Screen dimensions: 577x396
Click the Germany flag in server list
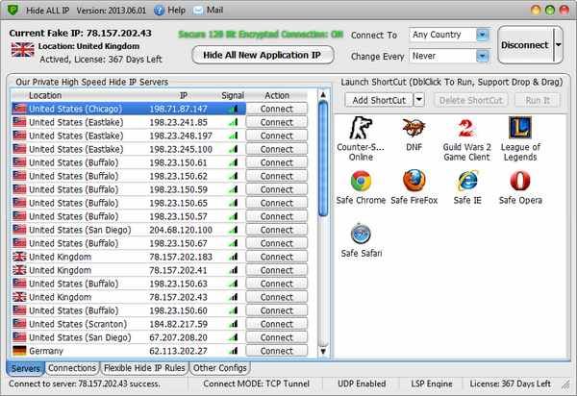19,351
